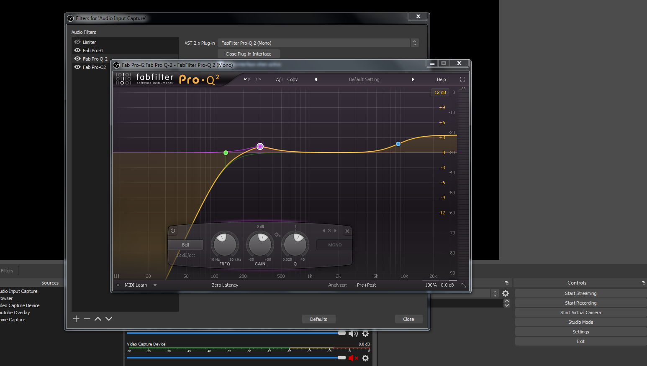
Task: Enable the Limiter filter visibility eye
Action: pos(77,42)
